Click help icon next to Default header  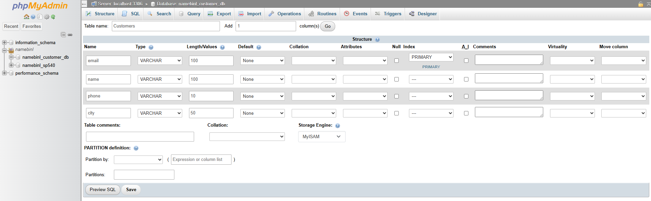point(259,47)
